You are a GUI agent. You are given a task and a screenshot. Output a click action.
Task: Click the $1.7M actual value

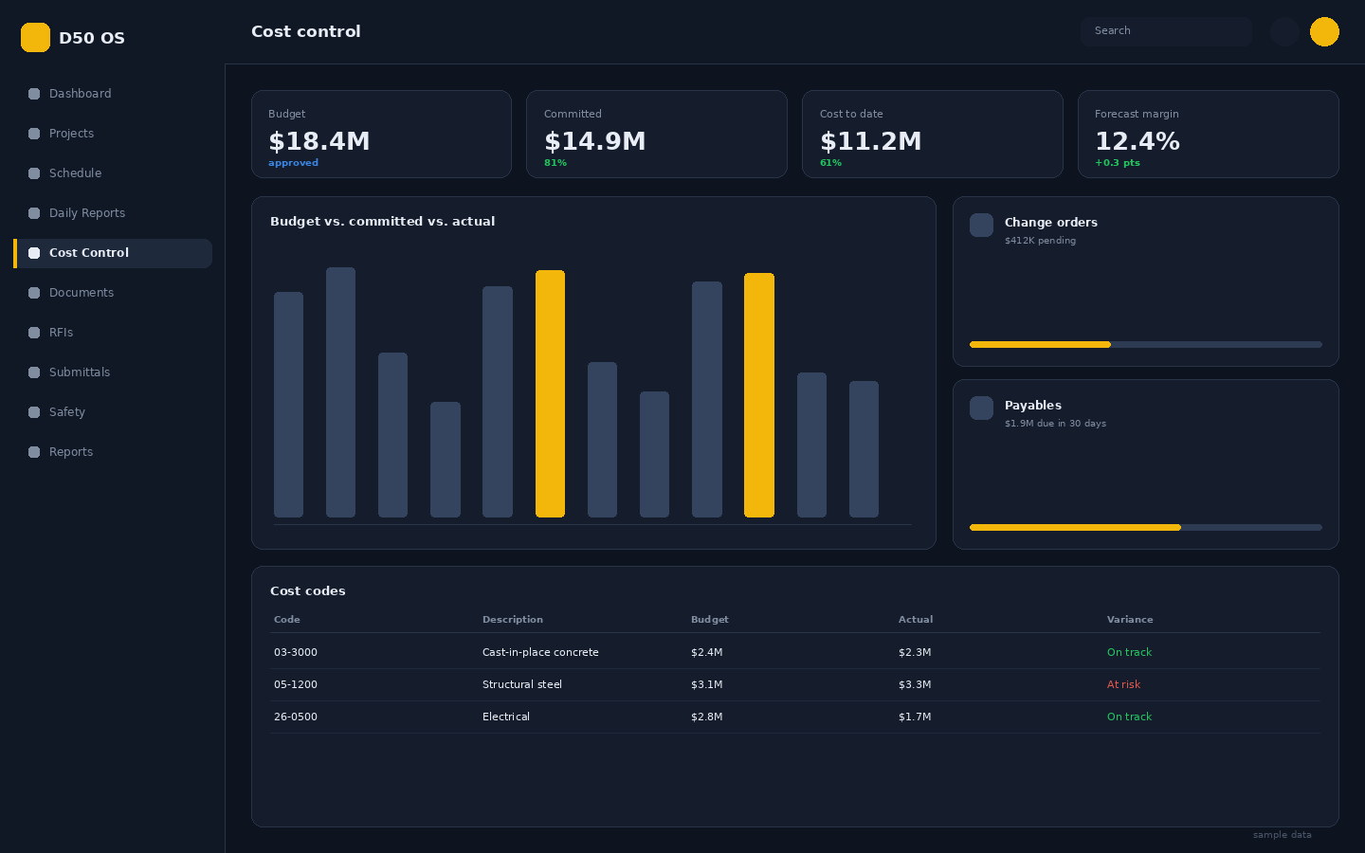pos(915,717)
